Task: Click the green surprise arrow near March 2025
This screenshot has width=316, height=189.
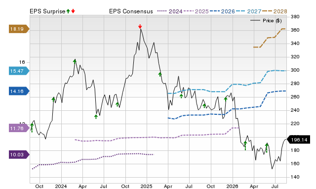Action: pos(160,74)
